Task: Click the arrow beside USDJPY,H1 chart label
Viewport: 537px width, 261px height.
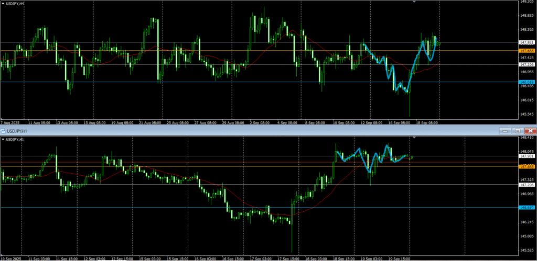Action: coord(3,140)
